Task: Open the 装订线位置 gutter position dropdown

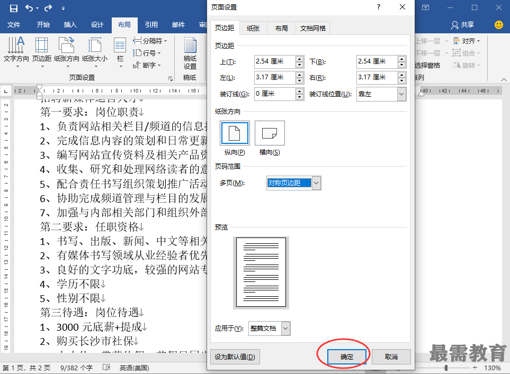Action: coord(401,94)
